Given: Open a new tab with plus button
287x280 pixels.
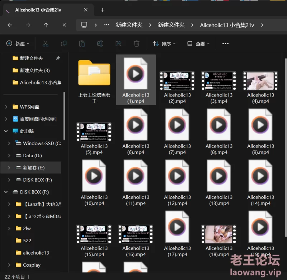Looking at the screenshot, I should (103, 10).
